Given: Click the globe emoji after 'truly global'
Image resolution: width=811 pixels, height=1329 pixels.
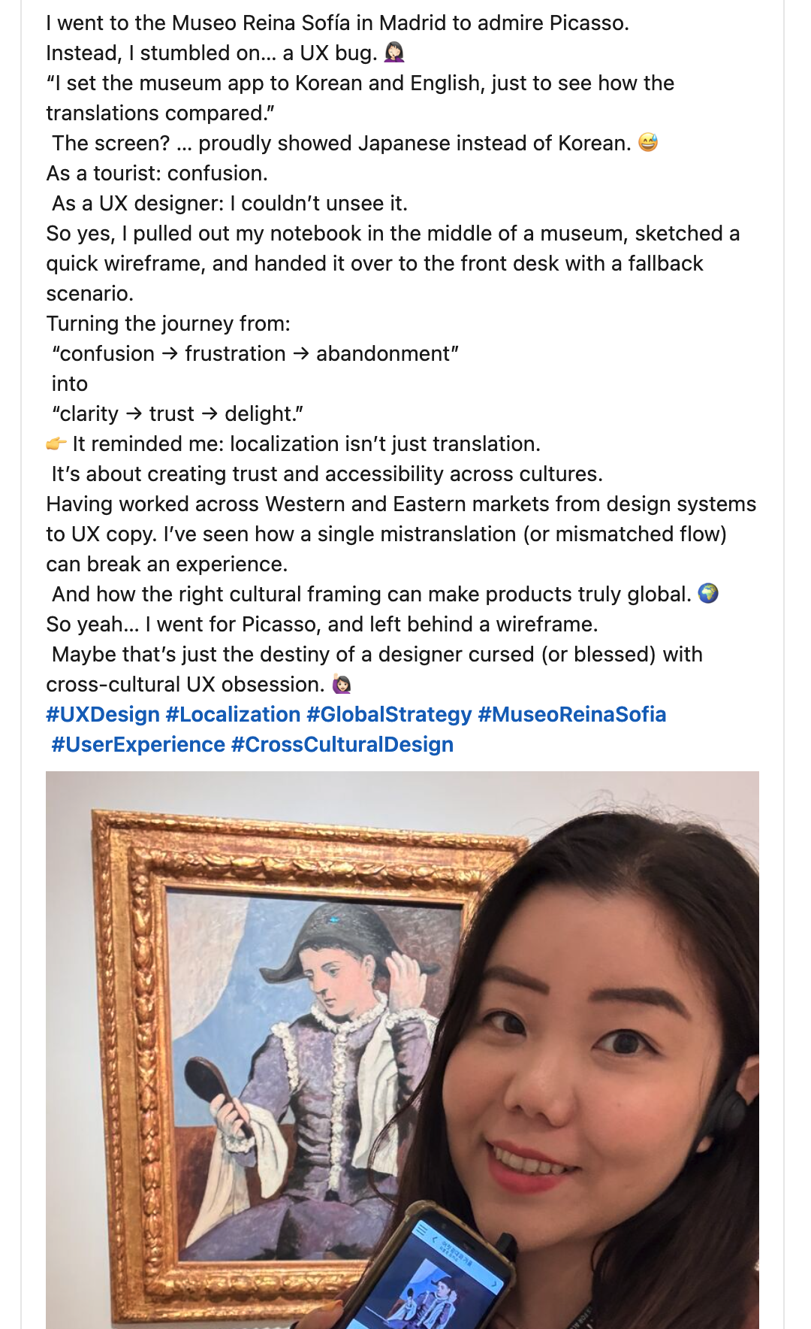Looking at the screenshot, I should (x=708, y=594).
